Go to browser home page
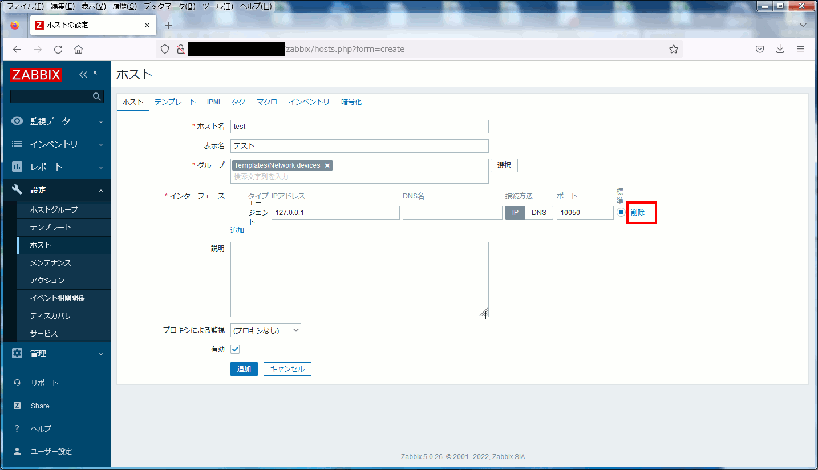Viewport: 818px width, 470px height. coord(79,49)
